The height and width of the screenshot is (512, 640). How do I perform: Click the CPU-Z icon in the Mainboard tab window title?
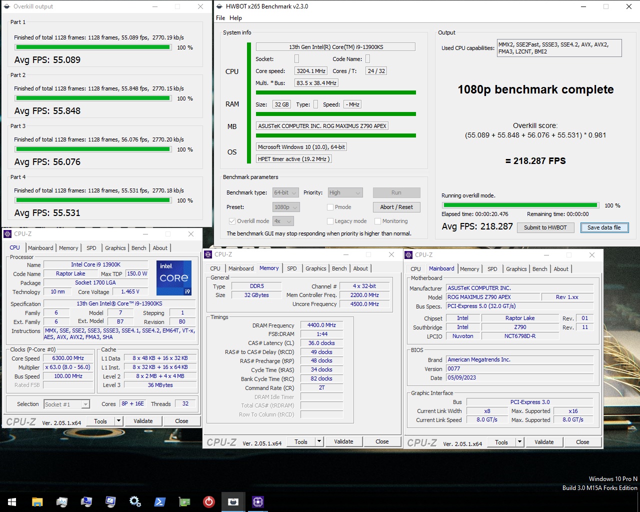coord(408,254)
